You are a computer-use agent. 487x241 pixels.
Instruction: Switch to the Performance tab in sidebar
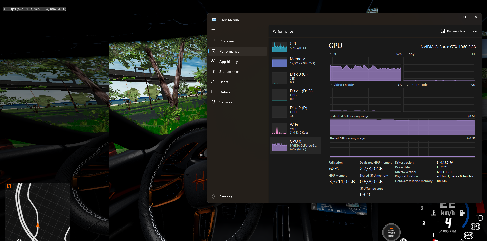(x=238, y=51)
